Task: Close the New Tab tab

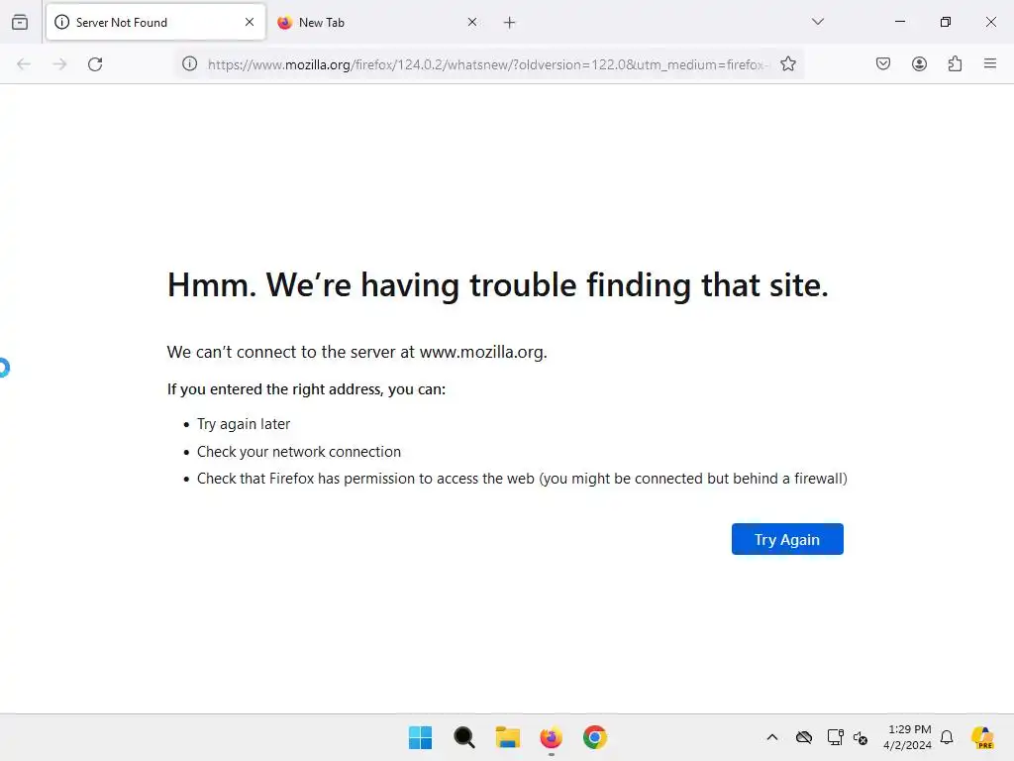Action: pos(472,22)
